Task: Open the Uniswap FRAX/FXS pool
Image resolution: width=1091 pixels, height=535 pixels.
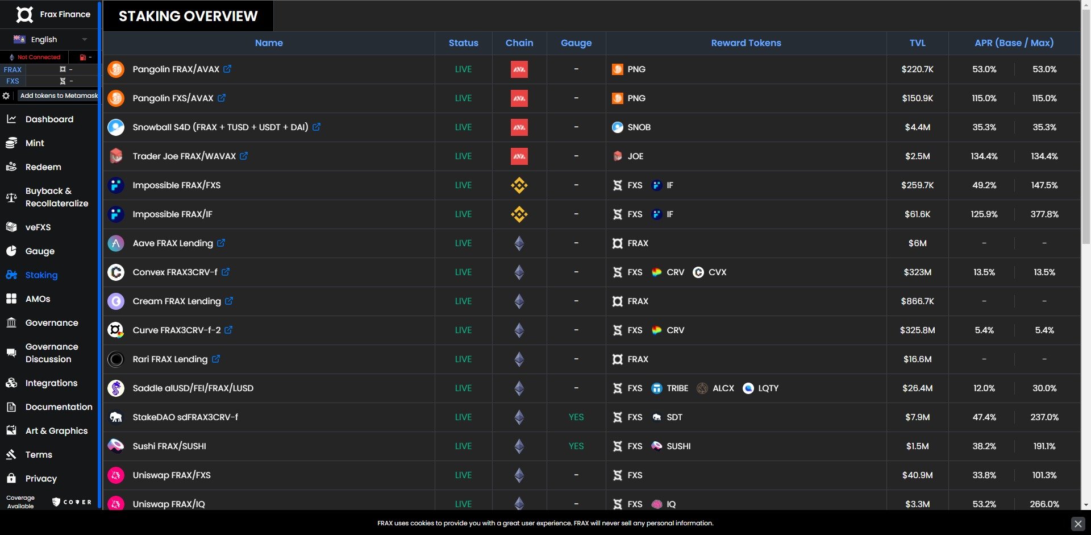Action: tap(172, 475)
